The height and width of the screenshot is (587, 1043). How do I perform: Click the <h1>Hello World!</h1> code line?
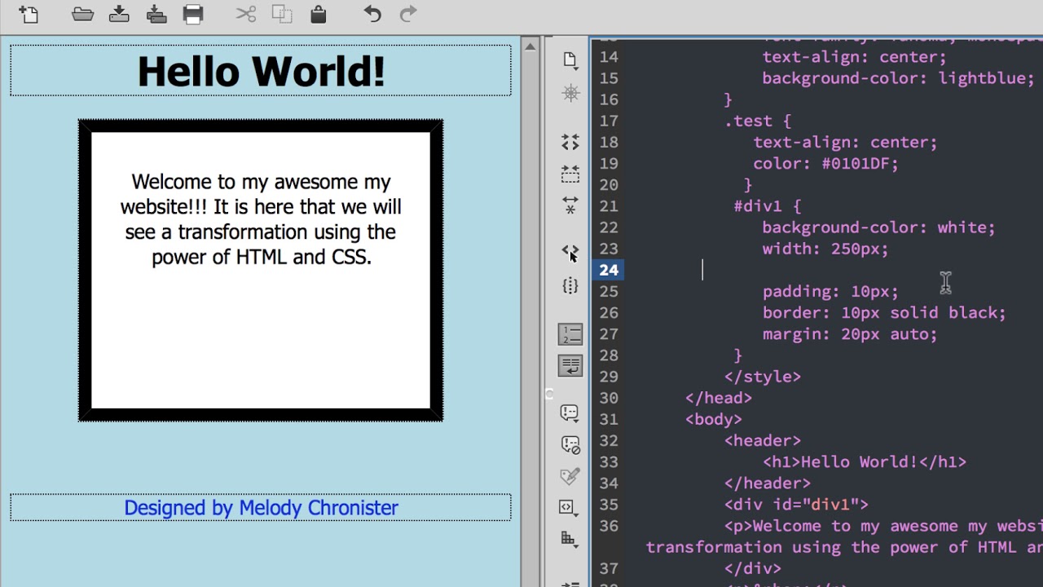865,462
